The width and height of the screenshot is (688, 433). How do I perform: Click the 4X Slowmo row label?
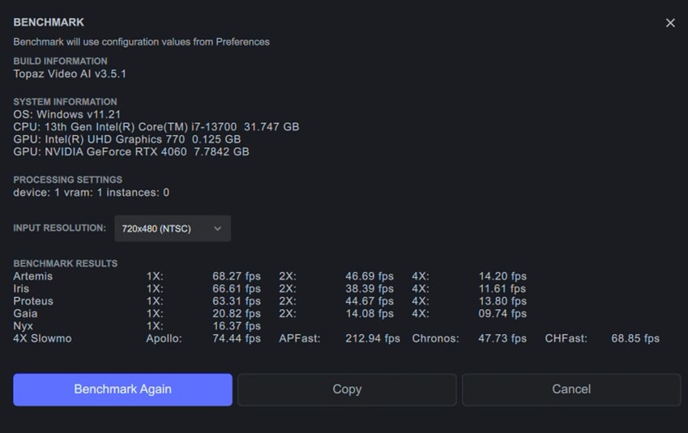click(43, 338)
